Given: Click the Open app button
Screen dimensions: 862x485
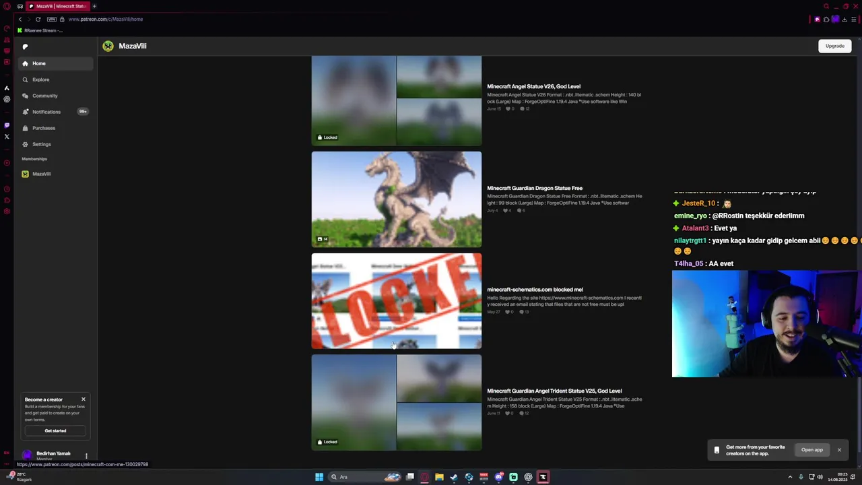Looking at the screenshot, I should pyautogui.click(x=811, y=450).
